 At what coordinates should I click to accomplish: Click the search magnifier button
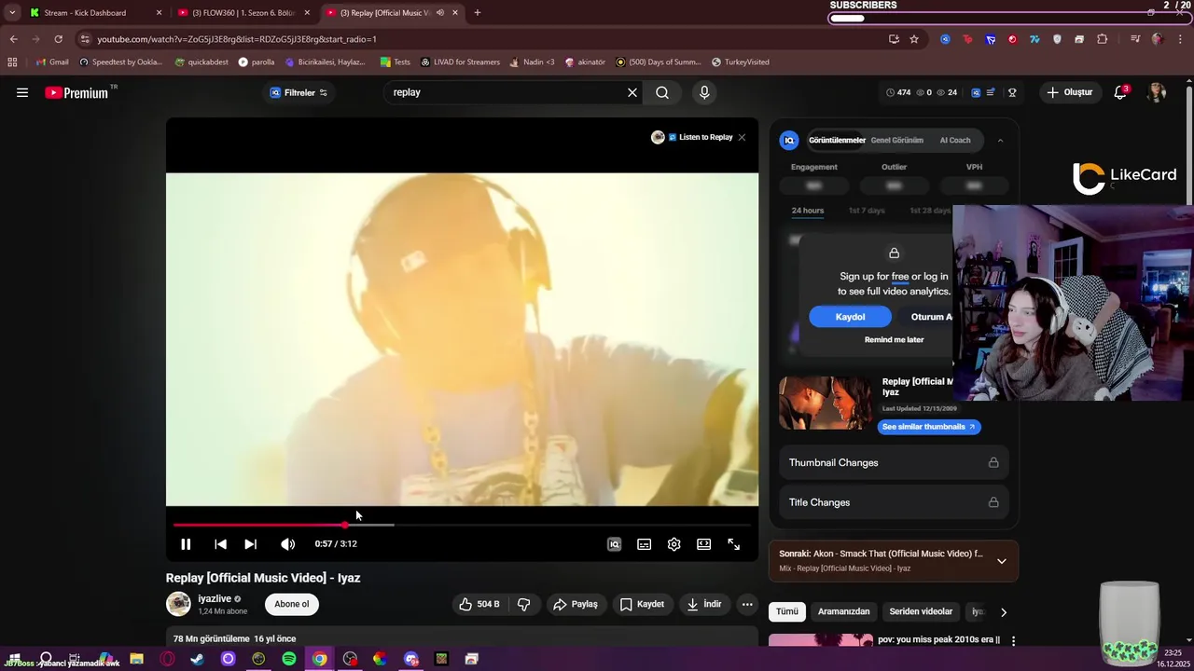point(662,92)
